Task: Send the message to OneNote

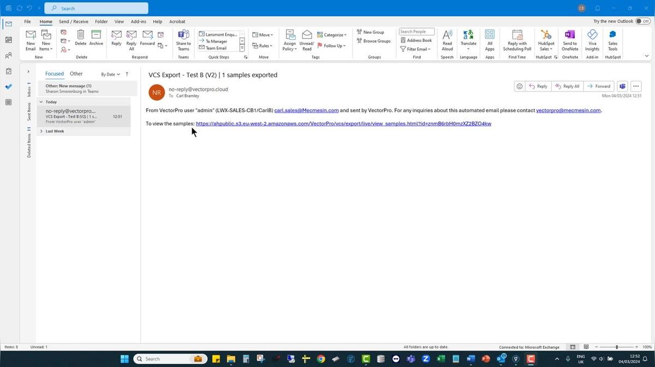Action: point(570,40)
